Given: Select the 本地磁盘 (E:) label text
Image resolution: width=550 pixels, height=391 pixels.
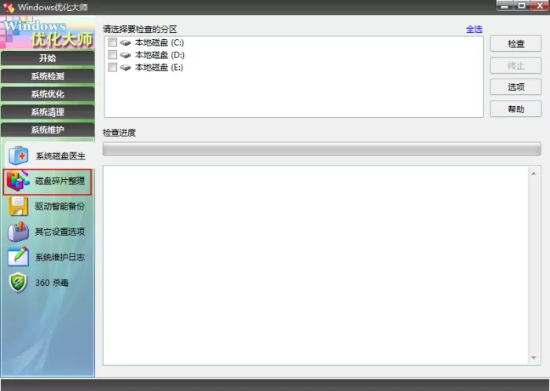Looking at the screenshot, I should [159, 67].
